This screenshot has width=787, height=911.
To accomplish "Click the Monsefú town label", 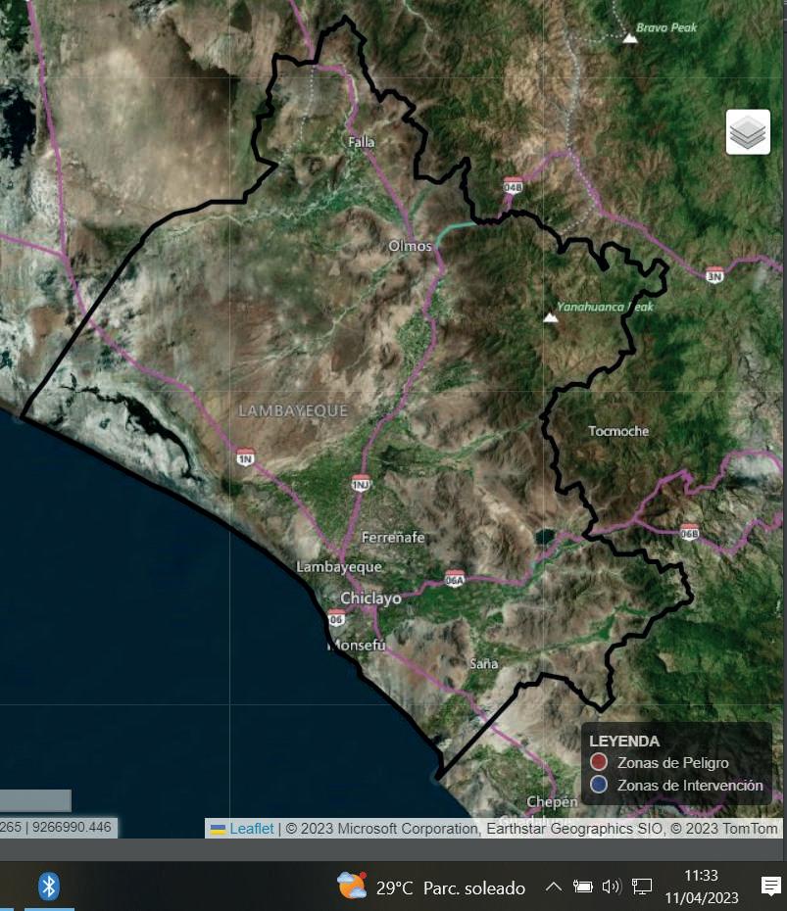I will click(357, 645).
